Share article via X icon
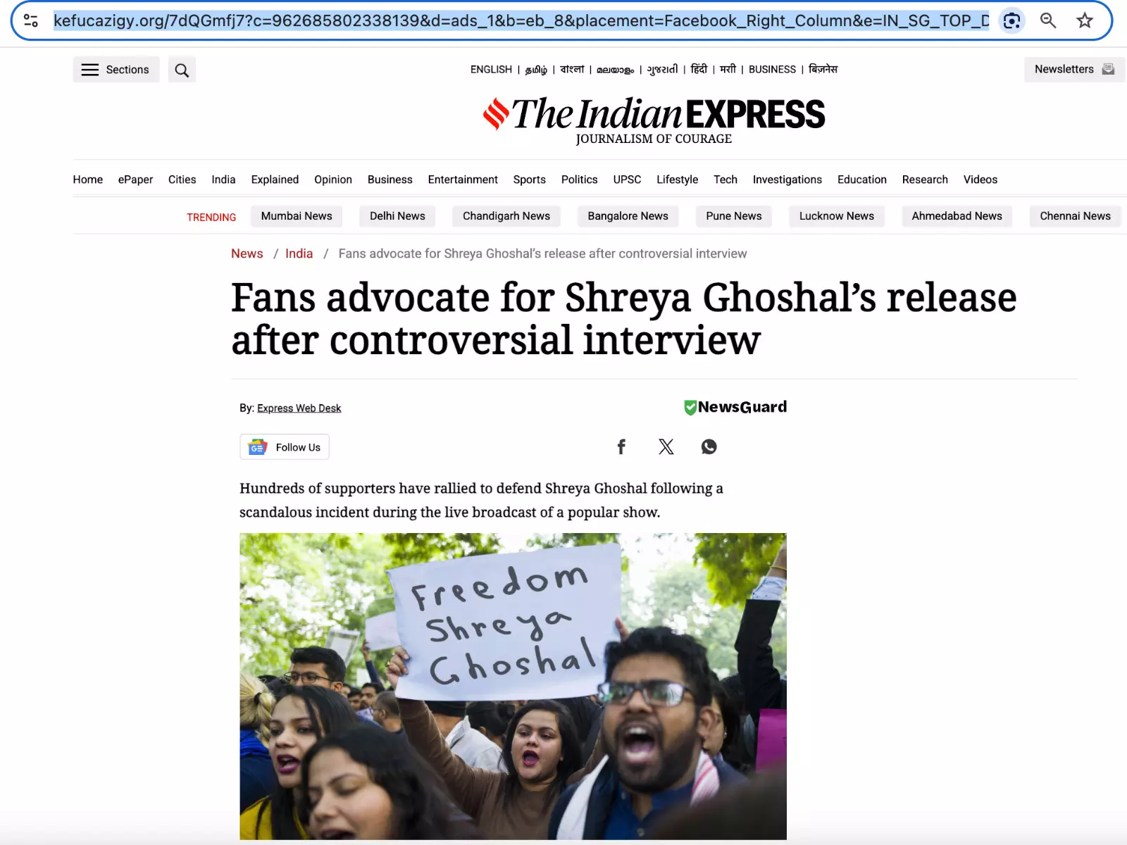 pyautogui.click(x=666, y=447)
